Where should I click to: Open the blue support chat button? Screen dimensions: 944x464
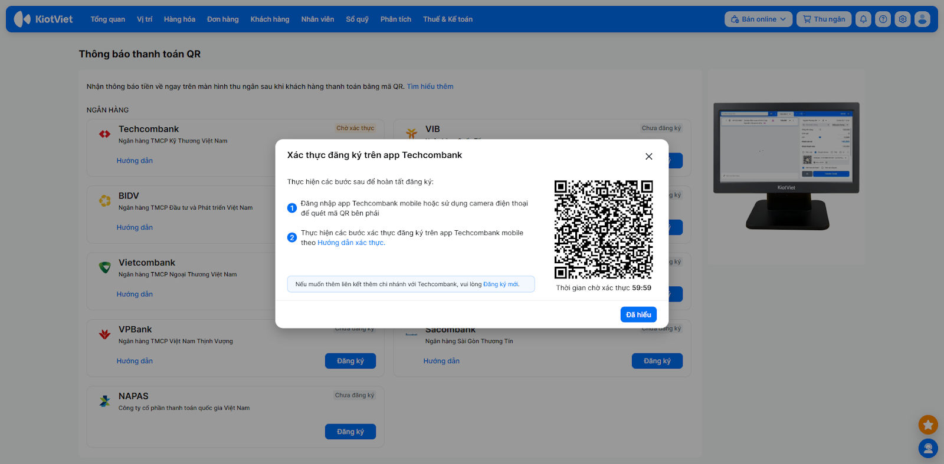click(x=928, y=449)
